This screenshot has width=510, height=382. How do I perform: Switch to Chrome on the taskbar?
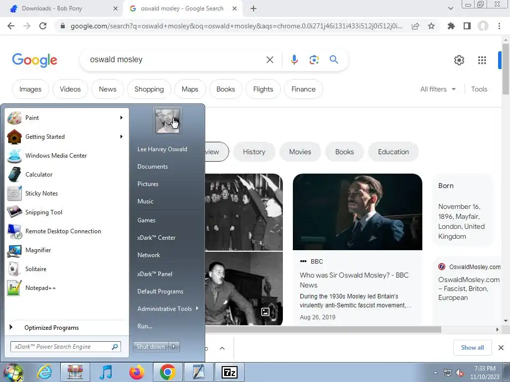point(168,372)
